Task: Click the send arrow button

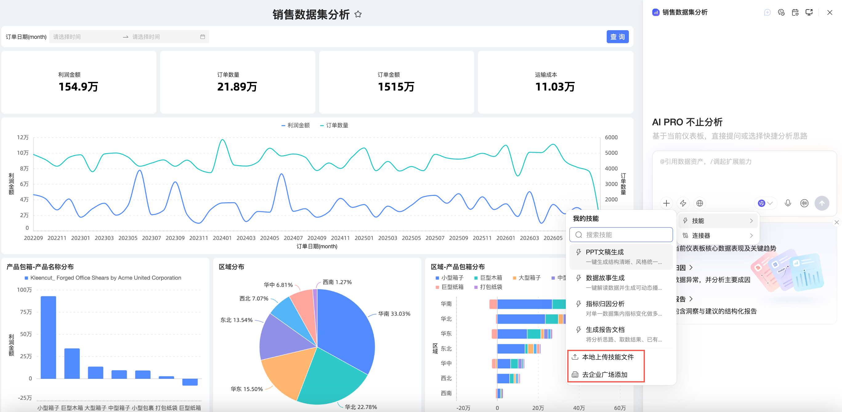Action: tap(822, 203)
